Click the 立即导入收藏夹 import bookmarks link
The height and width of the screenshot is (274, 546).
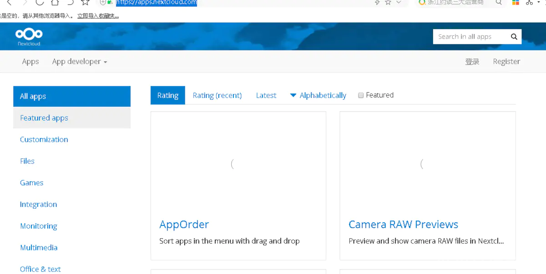coord(98,16)
